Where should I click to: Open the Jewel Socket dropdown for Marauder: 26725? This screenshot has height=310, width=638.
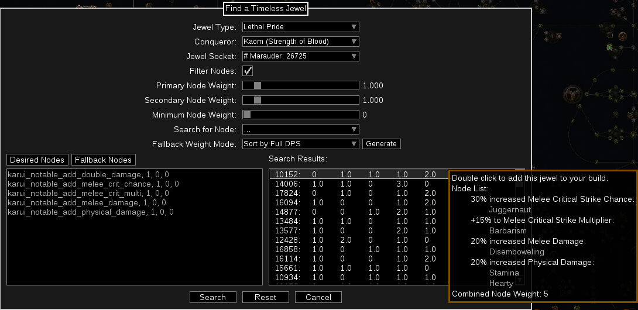301,56
